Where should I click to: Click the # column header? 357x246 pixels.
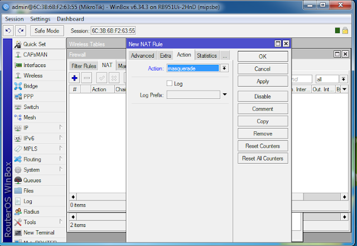pyautogui.click(x=75, y=89)
